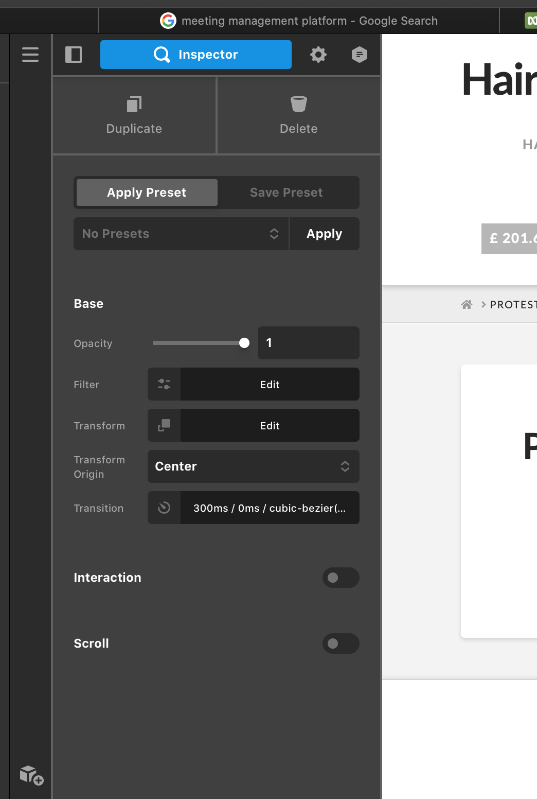
Task: Click the Duplicate button
Action: click(x=134, y=116)
